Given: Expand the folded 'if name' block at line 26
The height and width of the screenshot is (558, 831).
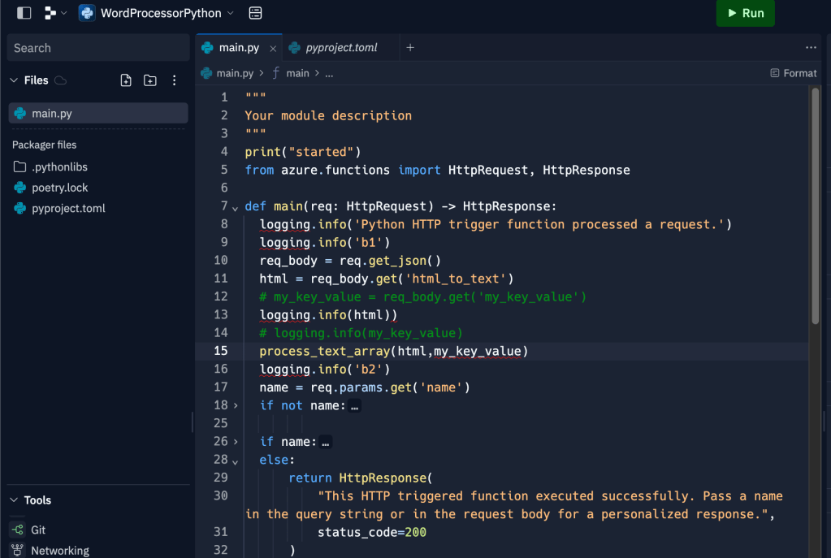Looking at the screenshot, I should [236, 441].
